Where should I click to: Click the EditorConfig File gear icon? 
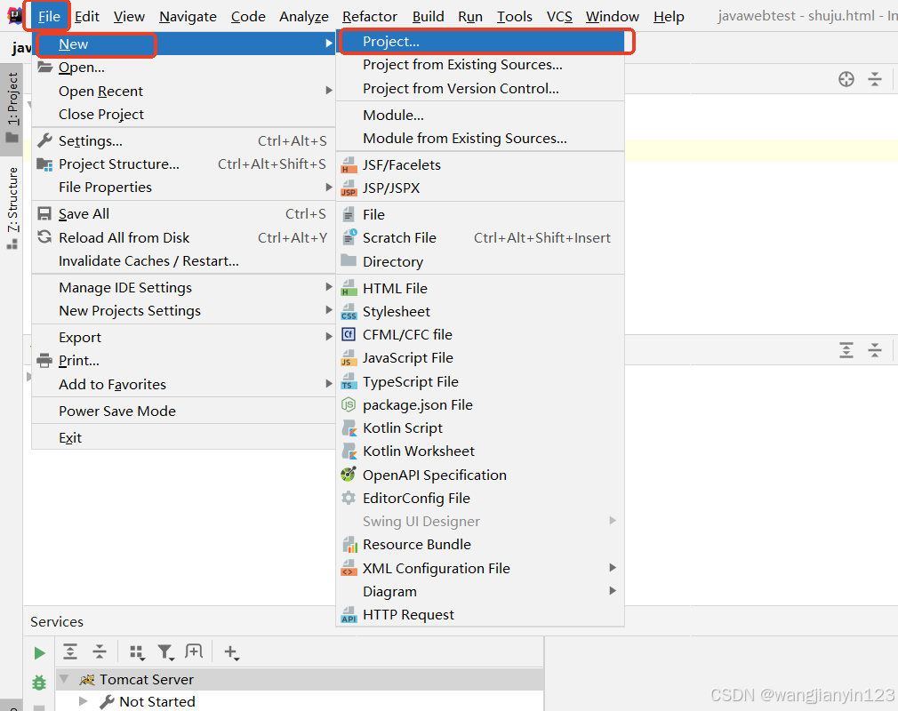pos(349,498)
